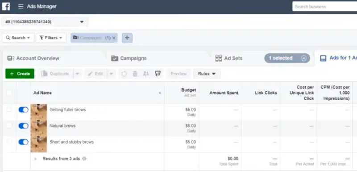Click the Ad Name column sort arrow
This screenshot has width=357, height=172.
coord(160,93)
